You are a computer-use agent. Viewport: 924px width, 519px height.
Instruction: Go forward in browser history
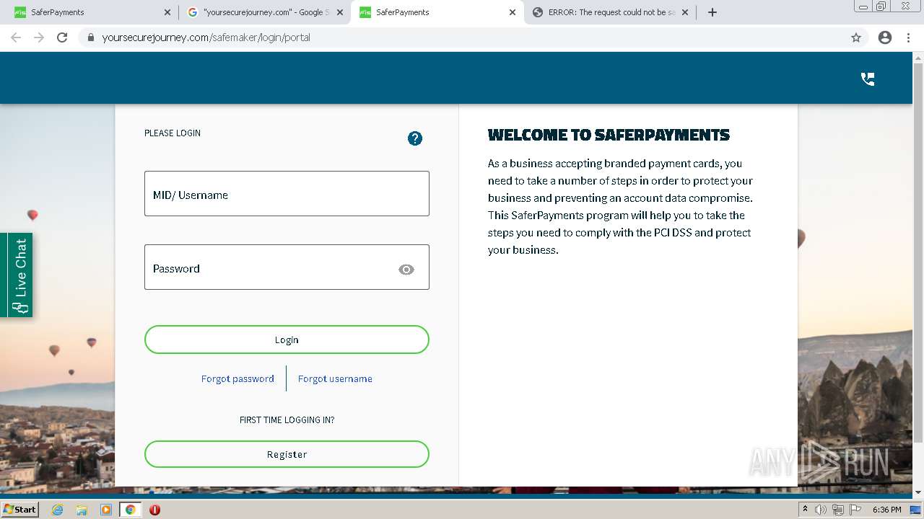tap(39, 37)
